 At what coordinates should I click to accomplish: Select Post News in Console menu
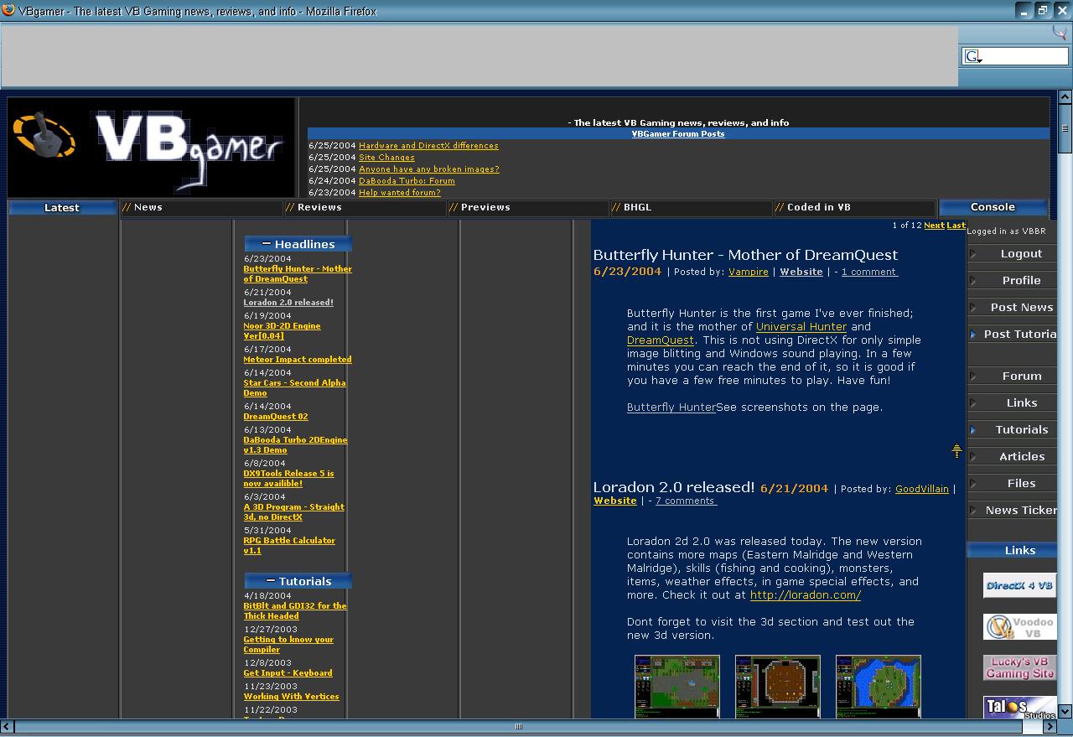pyautogui.click(x=1021, y=308)
